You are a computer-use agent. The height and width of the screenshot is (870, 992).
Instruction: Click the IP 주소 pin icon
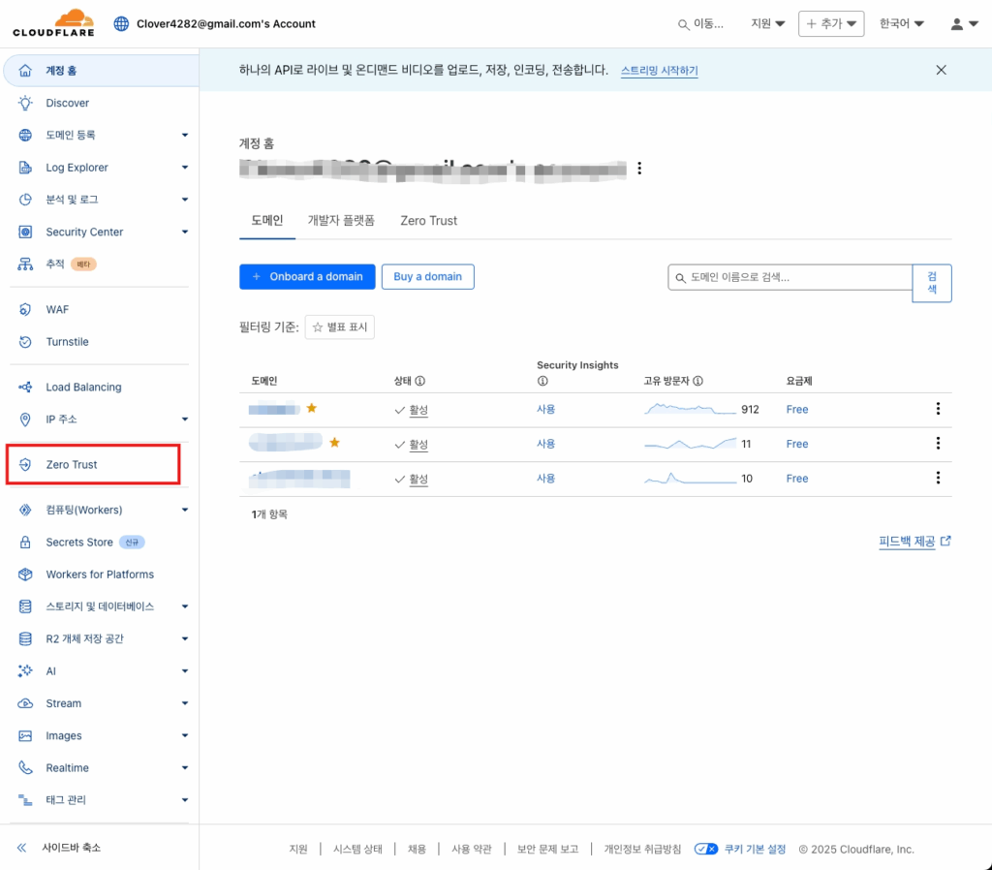(25, 419)
